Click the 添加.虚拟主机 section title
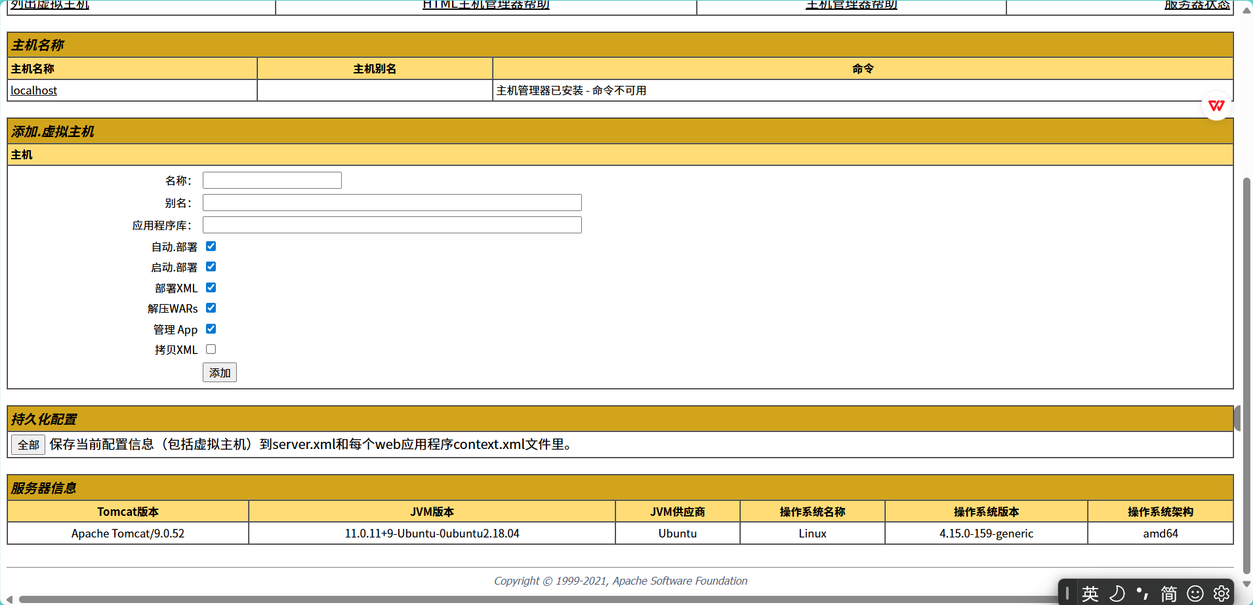Viewport: 1253px width, 605px height. [52, 132]
